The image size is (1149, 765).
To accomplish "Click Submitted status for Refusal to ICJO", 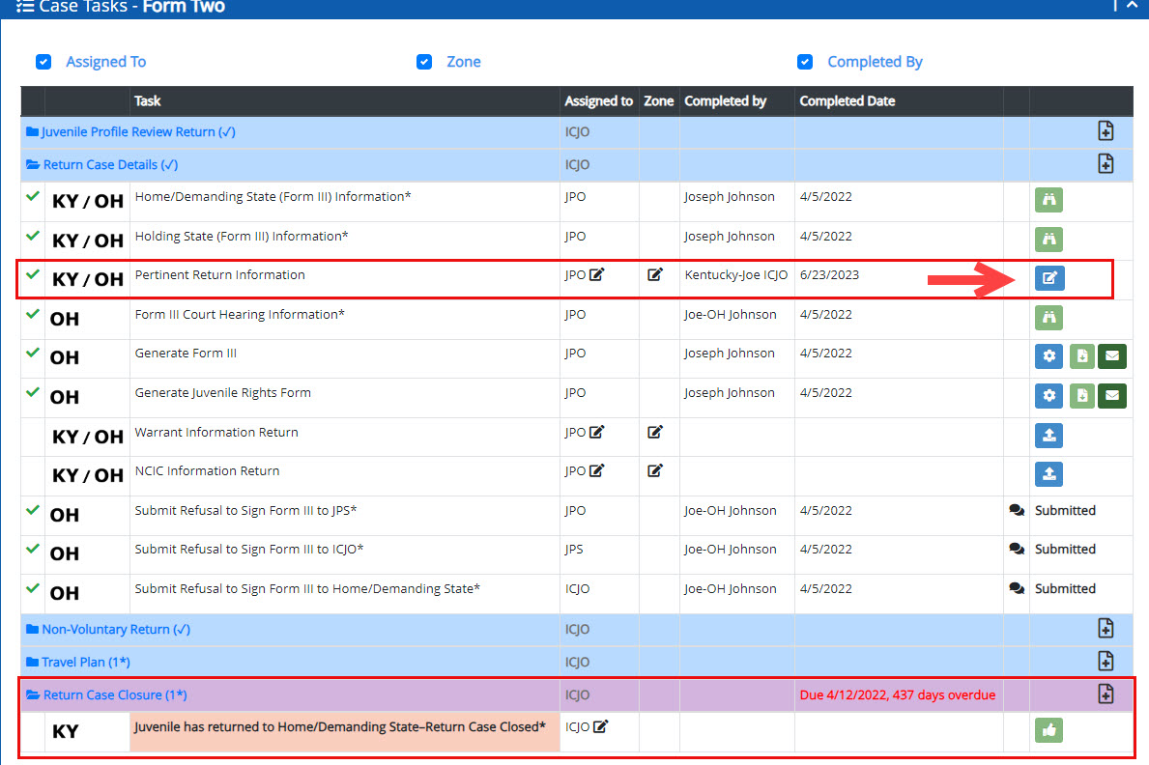I will (x=1066, y=549).
